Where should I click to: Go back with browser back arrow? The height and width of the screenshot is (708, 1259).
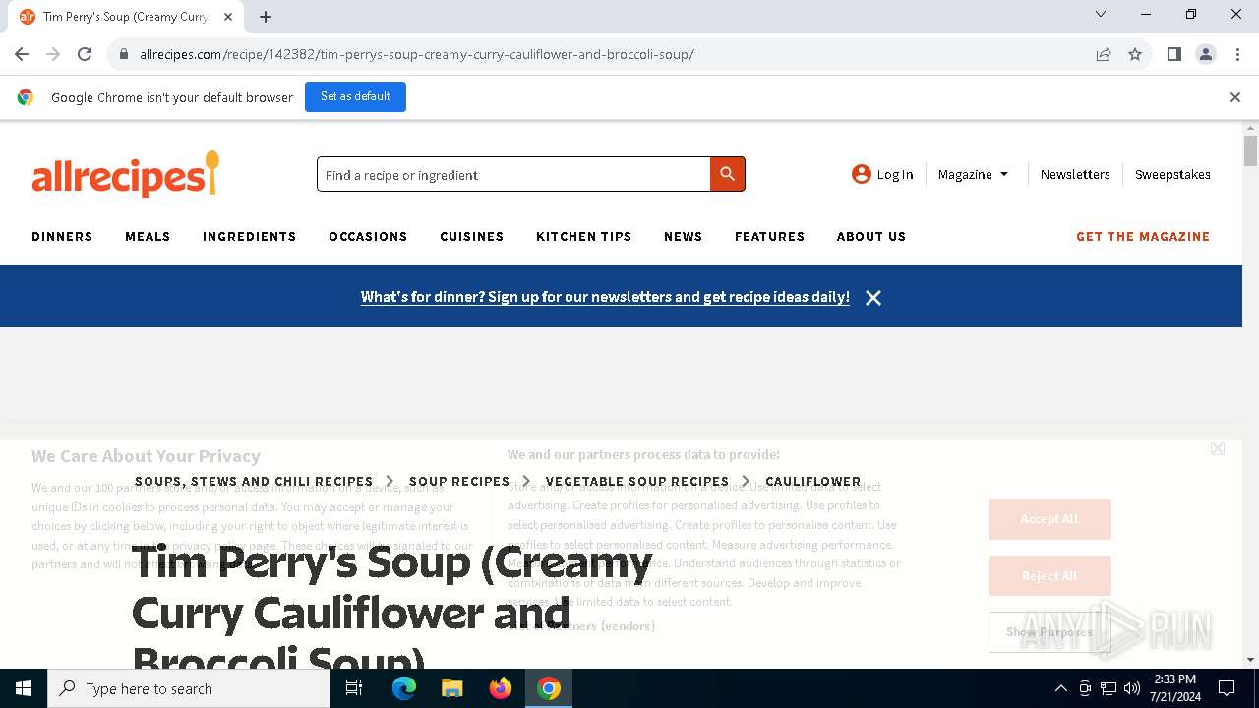[x=22, y=54]
